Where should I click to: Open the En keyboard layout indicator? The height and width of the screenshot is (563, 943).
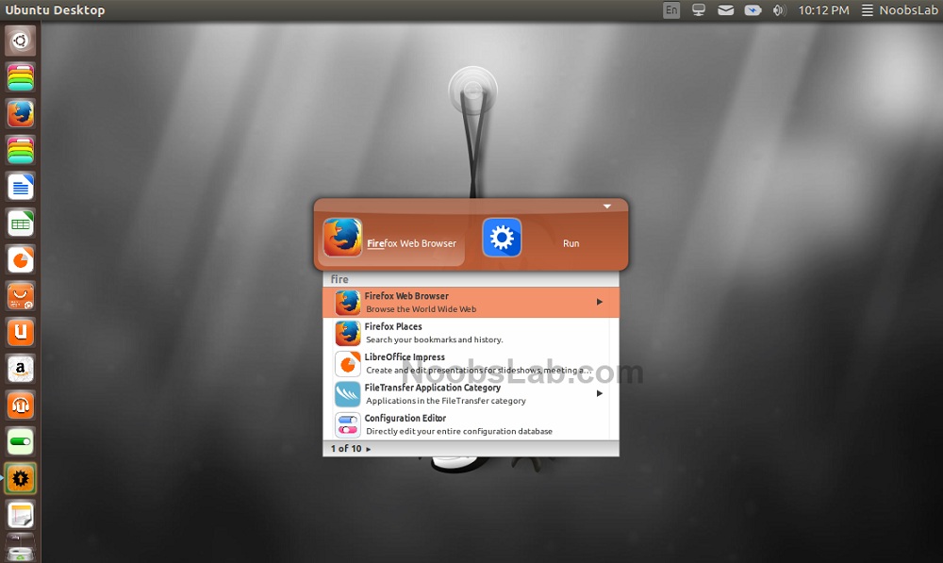click(x=671, y=10)
